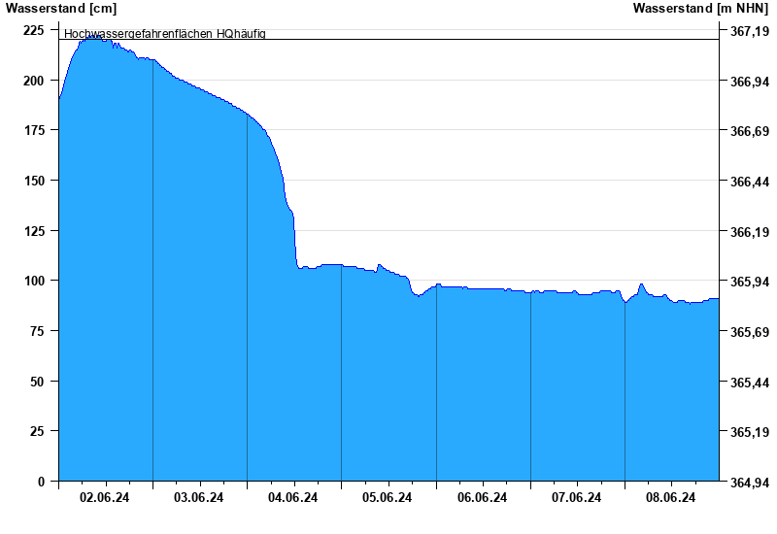Image resolution: width=777 pixels, height=534 pixels.
Task: Select the 367,19 m NHN label
Action: pyautogui.click(x=750, y=32)
